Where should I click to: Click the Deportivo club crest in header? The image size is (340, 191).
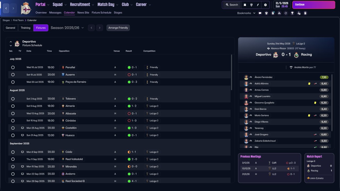[x=26, y=8]
